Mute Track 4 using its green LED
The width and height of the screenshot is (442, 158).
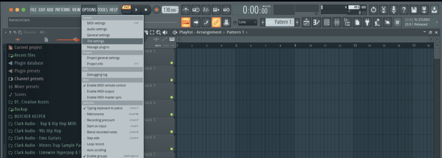171,114
